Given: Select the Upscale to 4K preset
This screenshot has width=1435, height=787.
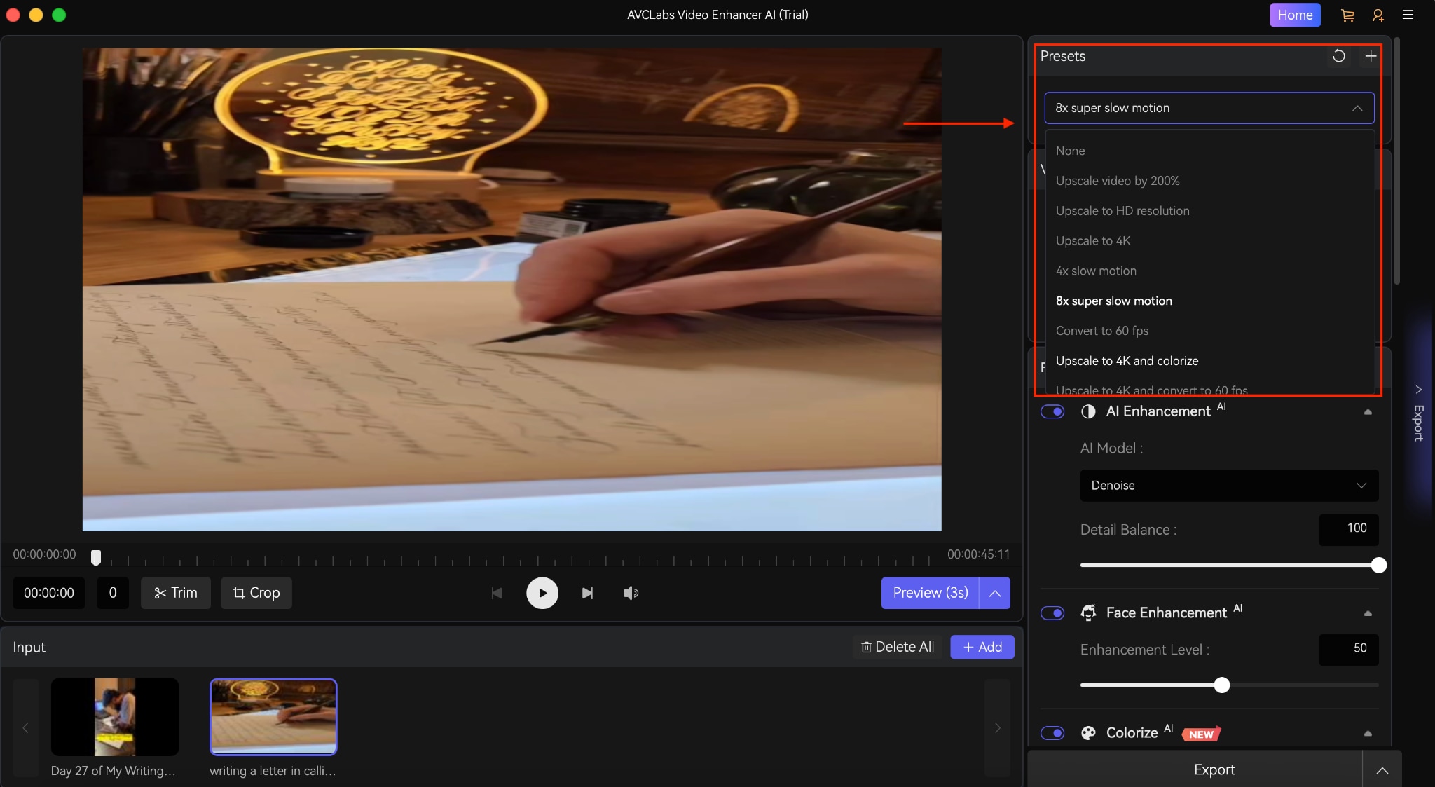Looking at the screenshot, I should (x=1093, y=241).
